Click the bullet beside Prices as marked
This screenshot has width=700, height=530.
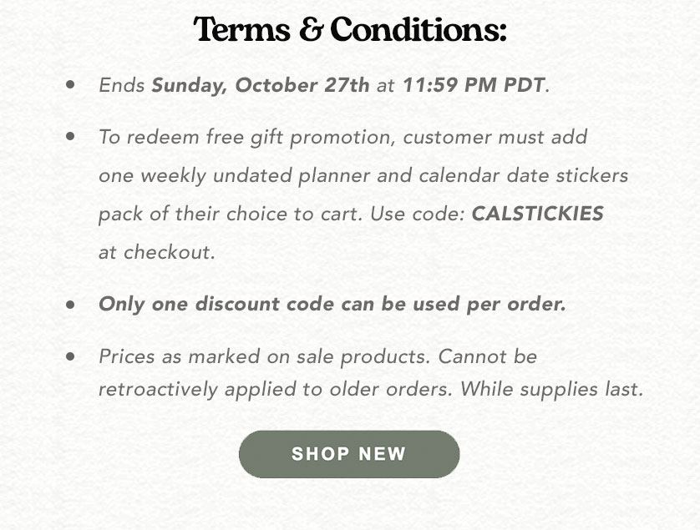(70, 356)
